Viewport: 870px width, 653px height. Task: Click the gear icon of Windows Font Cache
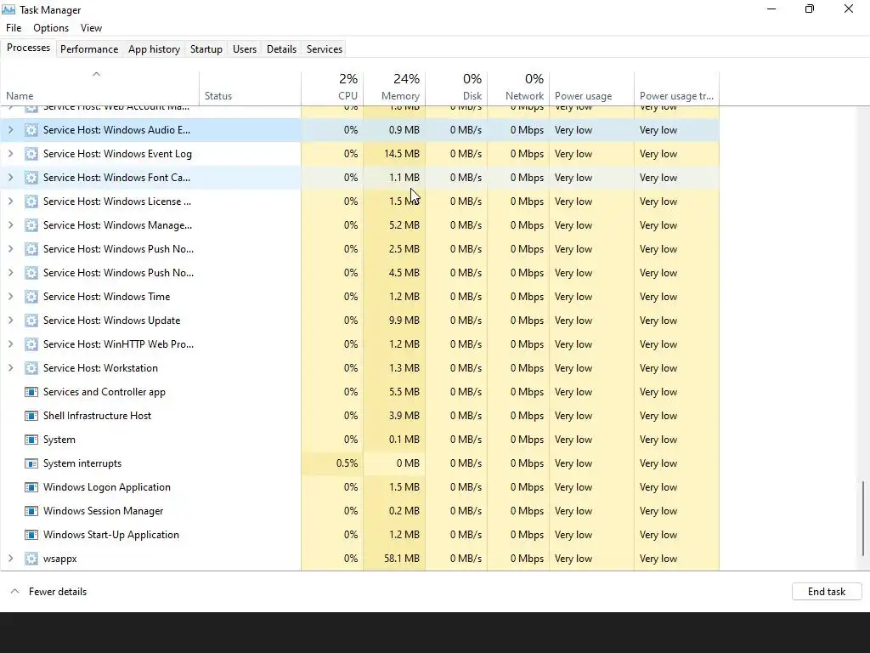coord(31,178)
